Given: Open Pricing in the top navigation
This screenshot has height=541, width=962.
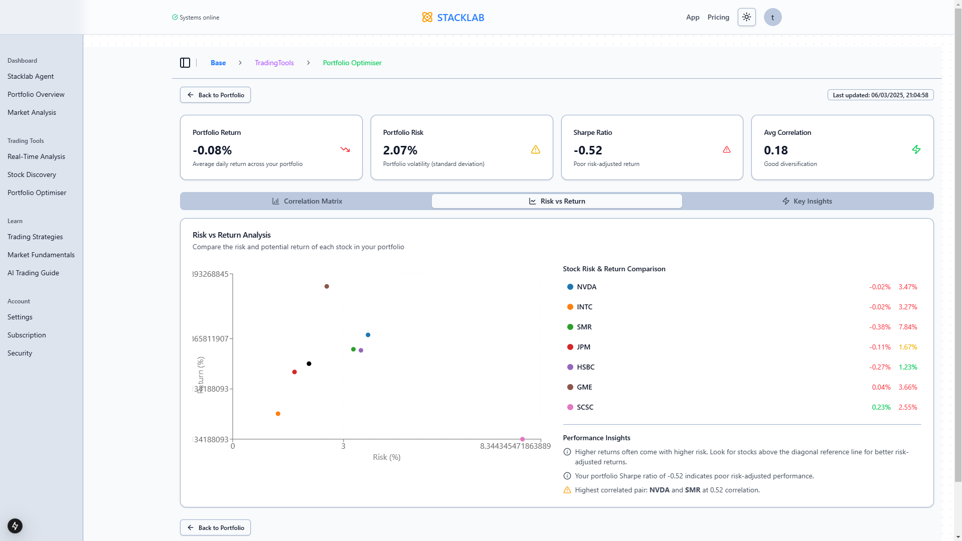Looking at the screenshot, I should point(718,17).
